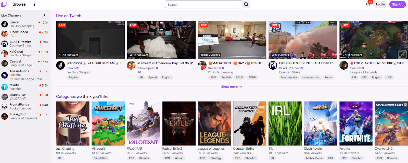408x163 pixels.
Task: Open Jynxzi's 24 HOUR STREAM thumbnail
Action: [x=91, y=40]
